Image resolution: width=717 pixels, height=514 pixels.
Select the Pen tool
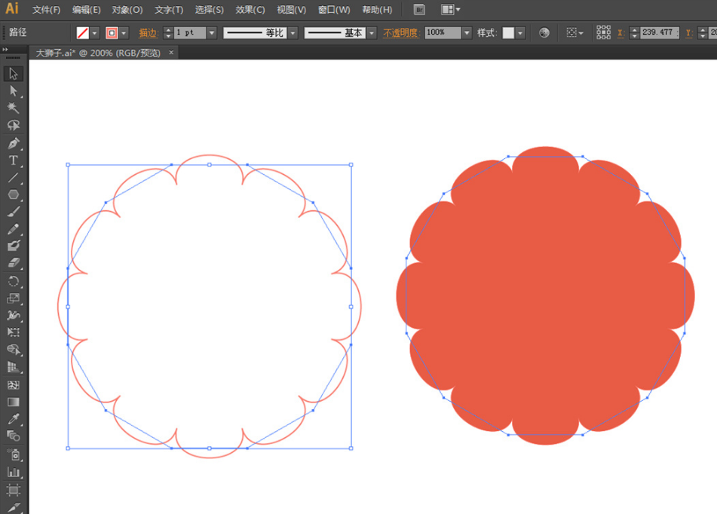[x=14, y=143]
